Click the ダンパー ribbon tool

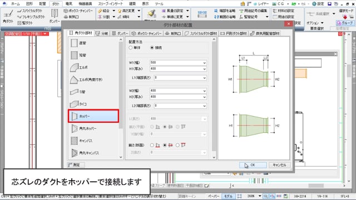click(55, 16)
